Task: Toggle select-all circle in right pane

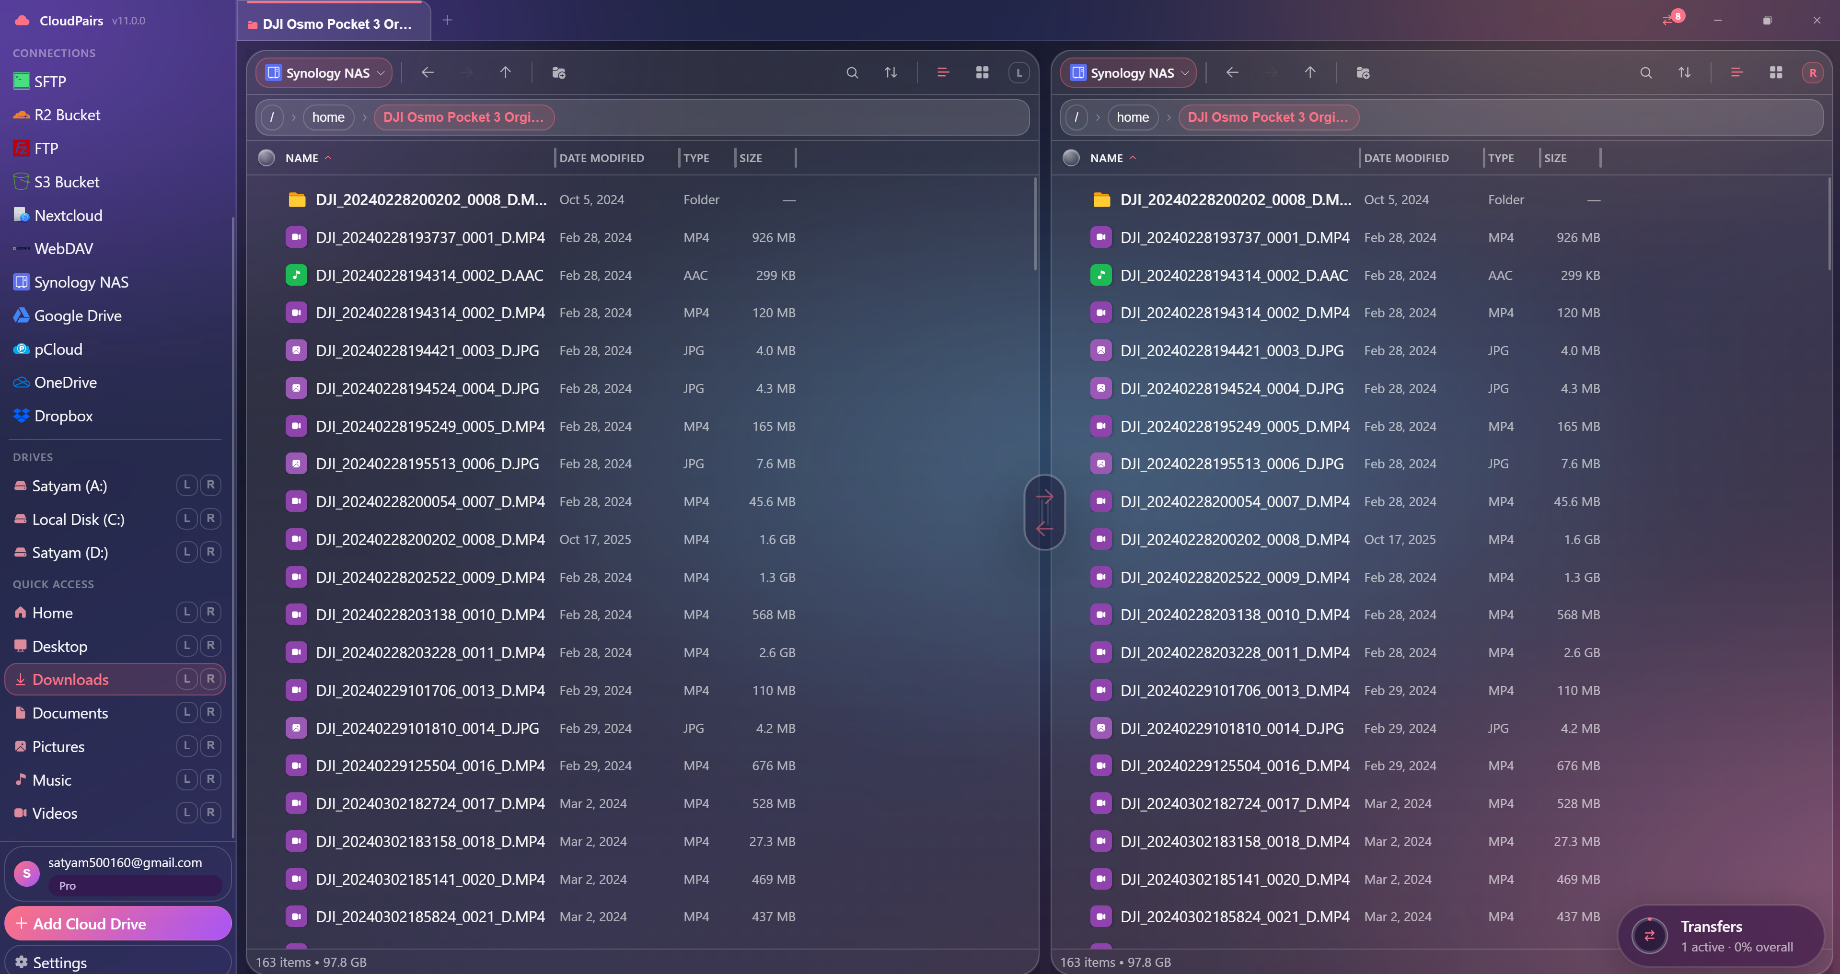Action: click(x=1071, y=158)
